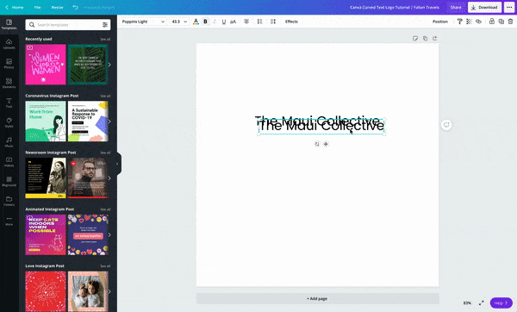Collapse the side panel with the arrow handle
The height and width of the screenshot is (312, 517).
pyautogui.click(x=118, y=164)
